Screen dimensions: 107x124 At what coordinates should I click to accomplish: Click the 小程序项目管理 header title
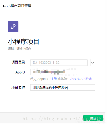(x=19, y=6)
